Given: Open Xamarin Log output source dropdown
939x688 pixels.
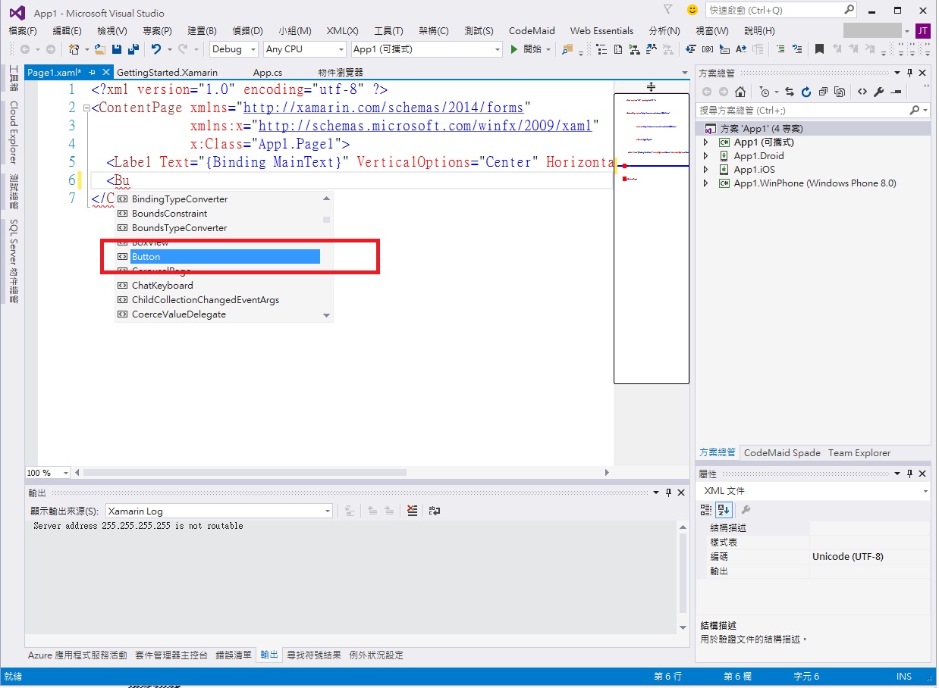Looking at the screenshot, I should click(x=218, y=511).
